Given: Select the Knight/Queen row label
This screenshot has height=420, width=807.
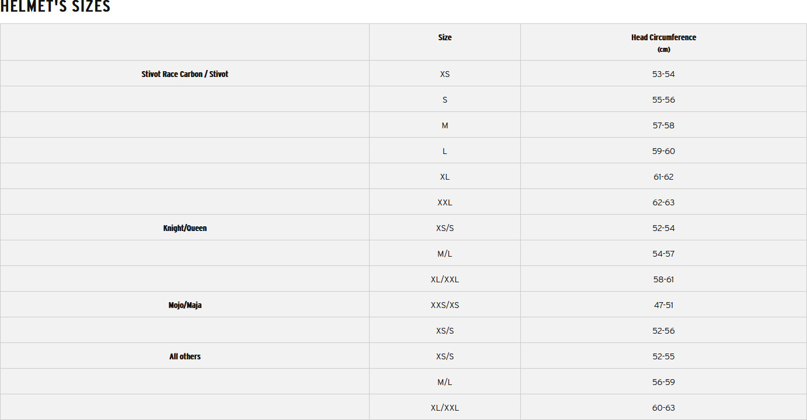Looking at the screenshot, I should tap(185, 228).
